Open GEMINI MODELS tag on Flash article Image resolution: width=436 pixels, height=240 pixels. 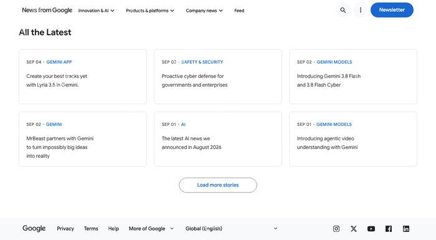[x=334, y=62]
